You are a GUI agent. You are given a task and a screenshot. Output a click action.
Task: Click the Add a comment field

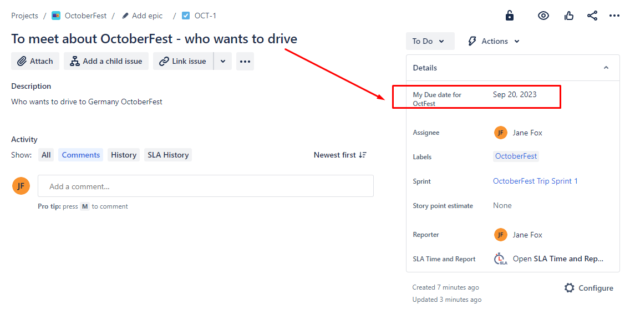tap(206, 186)
